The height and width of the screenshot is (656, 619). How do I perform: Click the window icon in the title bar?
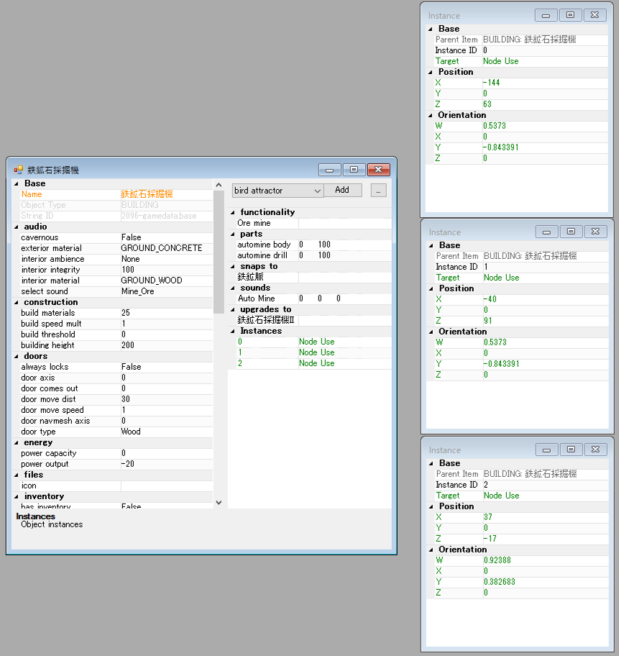tap(18, 170)
